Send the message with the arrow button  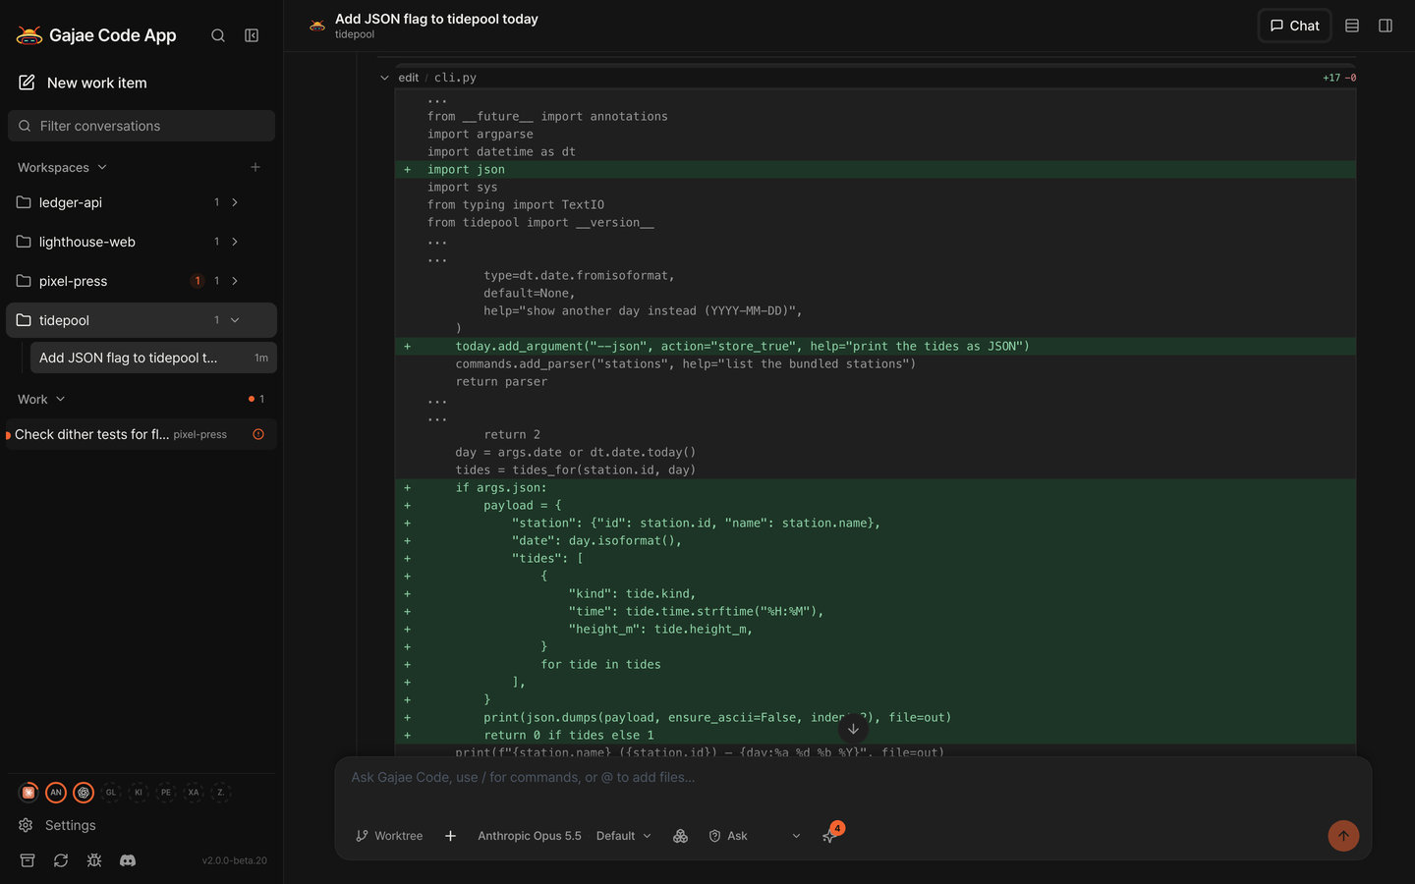pyautogui.click(x=1343, y=836)
